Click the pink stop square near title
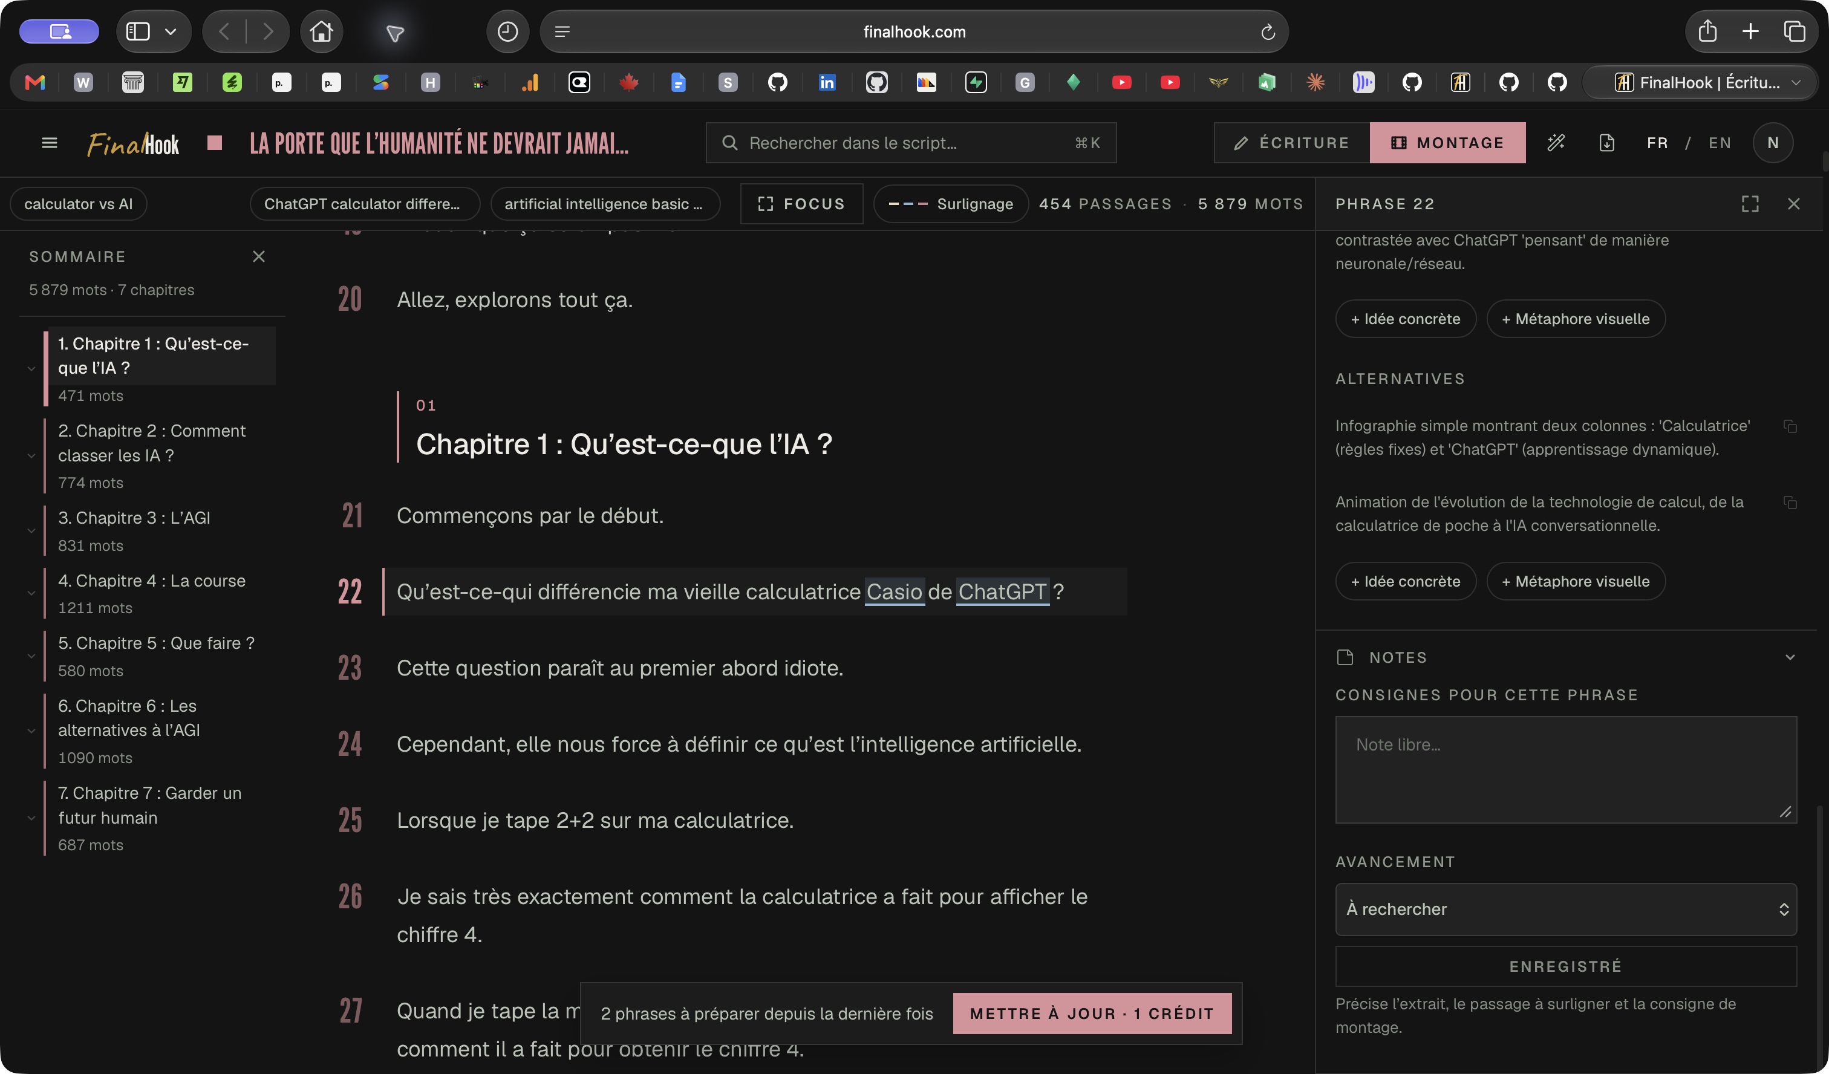The image size is (1829, 1074). pos(214,142)
